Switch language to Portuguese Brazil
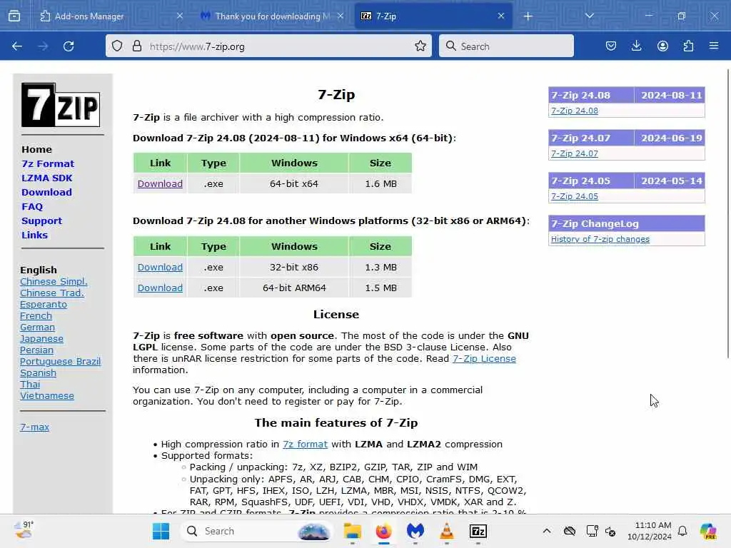The image size is (731, 548). pos(60,362)
